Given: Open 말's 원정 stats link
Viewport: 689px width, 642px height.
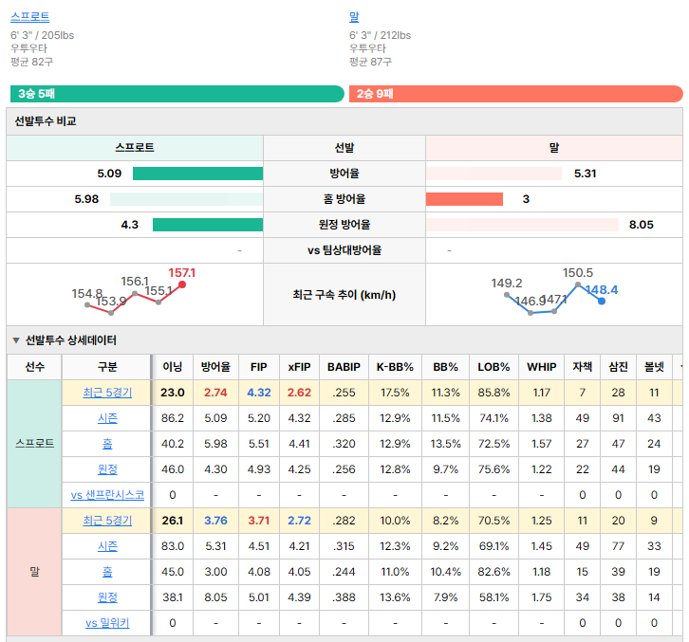Looking at the screenshot, I should click(107, 597).
